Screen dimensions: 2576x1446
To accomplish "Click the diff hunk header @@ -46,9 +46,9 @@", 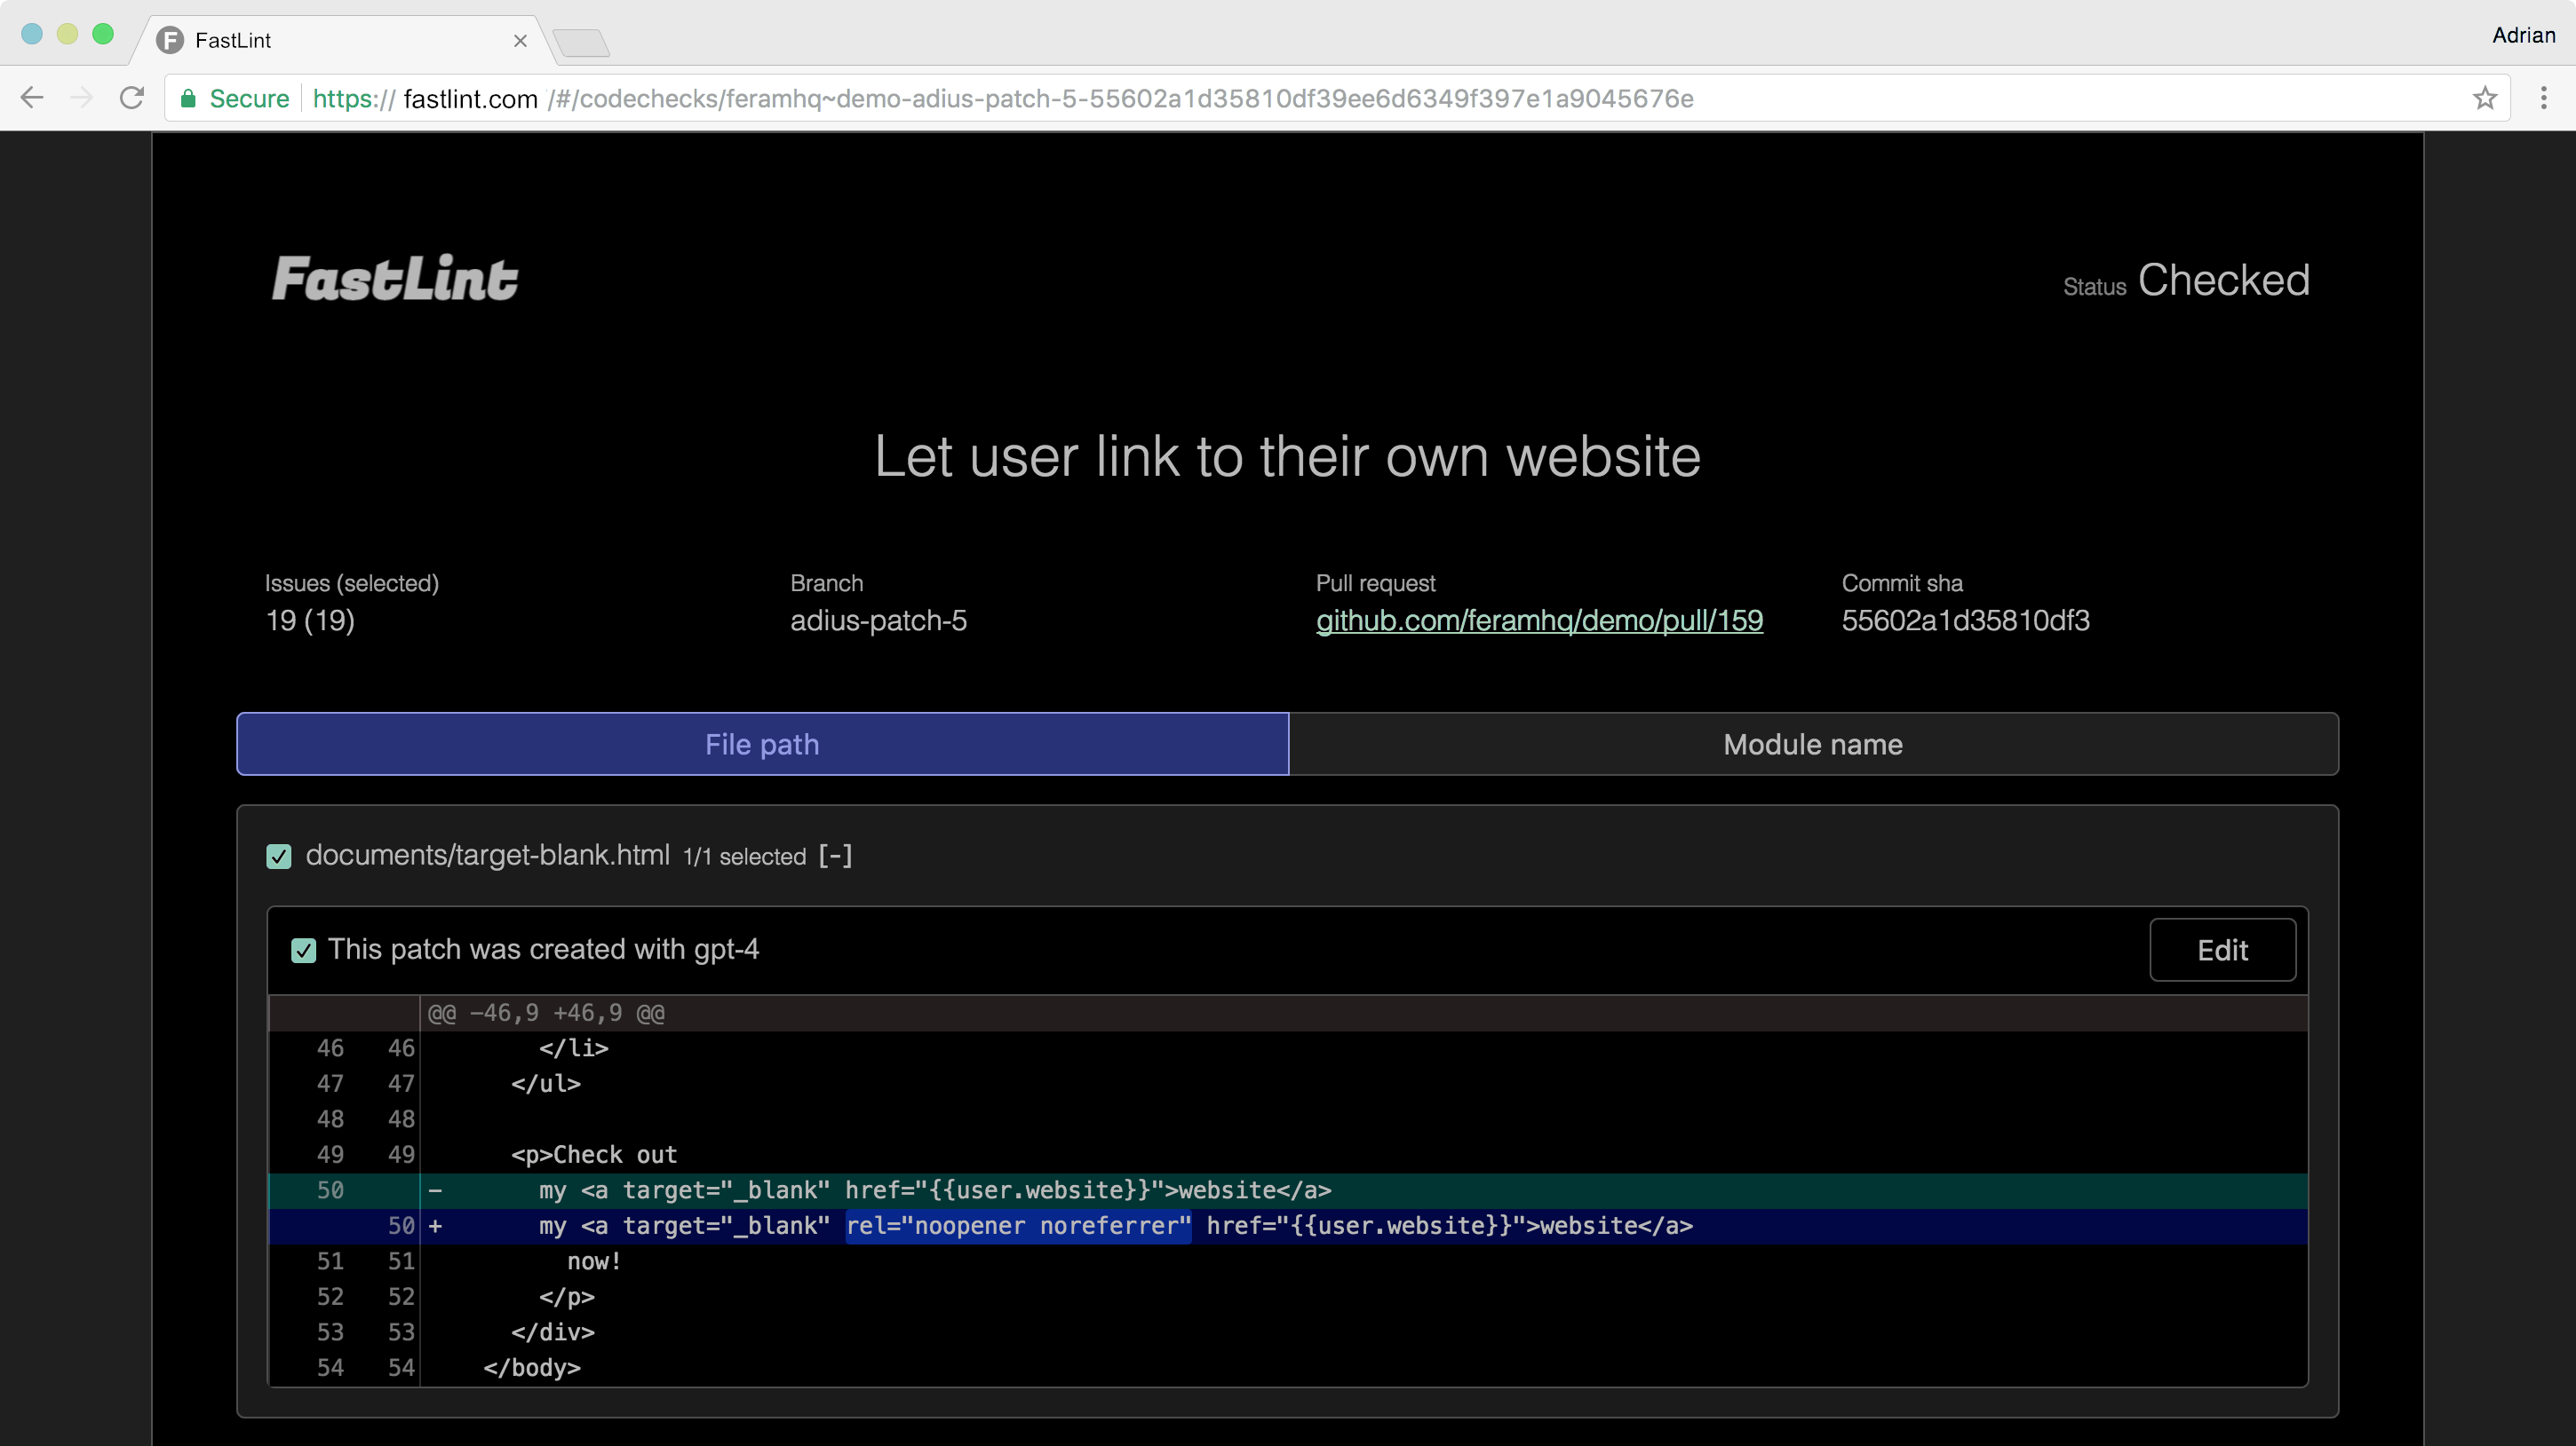I will click(546, 1014).
